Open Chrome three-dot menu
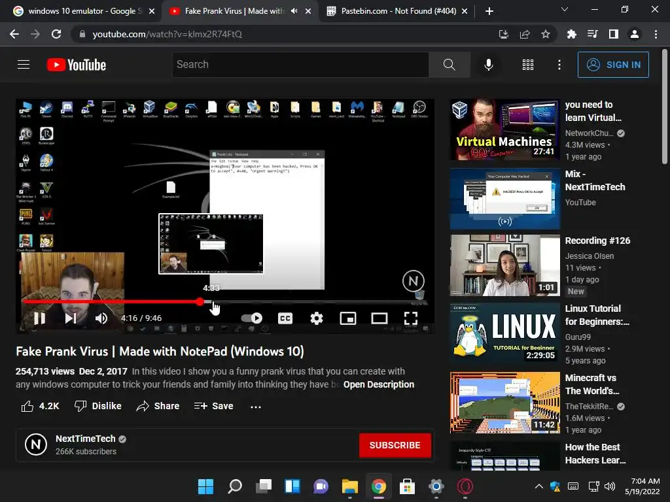The image size is (670, 502). (x=656, y=34)
